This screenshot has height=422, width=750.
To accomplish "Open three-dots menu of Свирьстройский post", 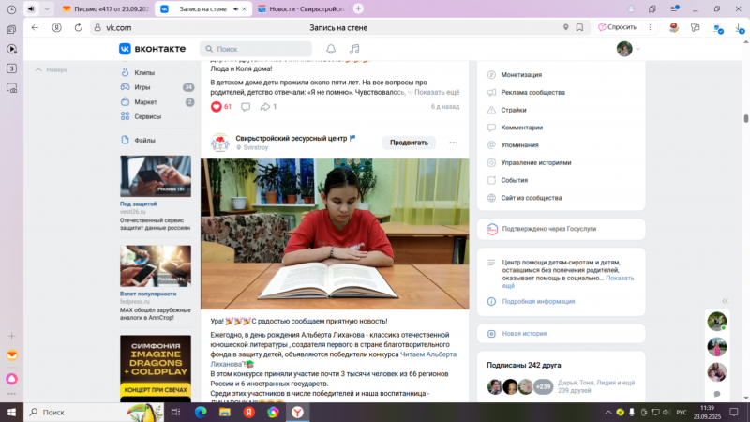I will tap(453, 143).
